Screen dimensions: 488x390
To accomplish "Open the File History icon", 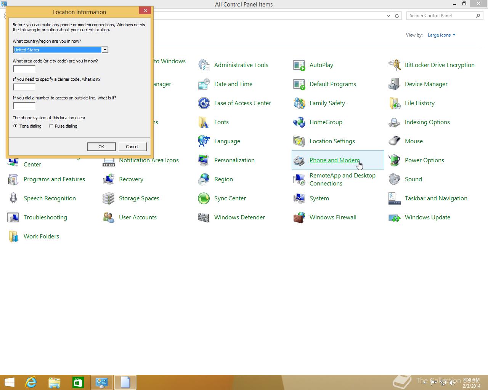I will tap(395, 103).
